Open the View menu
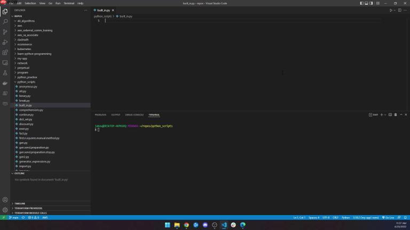Viewport: 410px width, 230px height. pyautogui.click(x=42, y=3)
